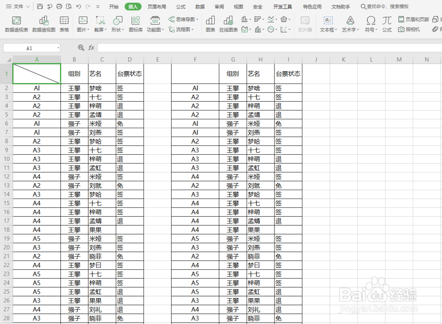Viewport: 442px width, 324px height.
Task: Click the fx insert function icon
Action: point(91,48)
